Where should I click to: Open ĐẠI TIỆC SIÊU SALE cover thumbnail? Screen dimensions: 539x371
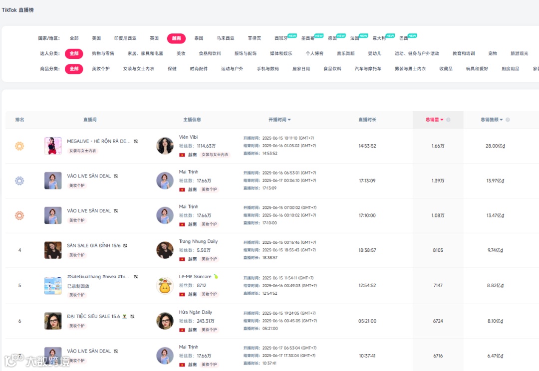[53, 321]
